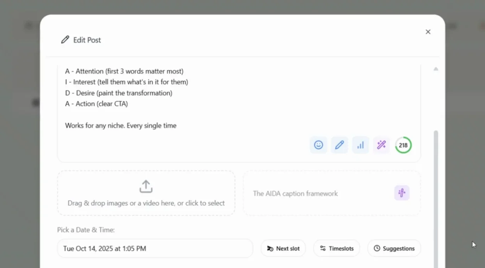
Task: Click the Edit Post title label
Action: pyautogui.click(x=87, y=40)
